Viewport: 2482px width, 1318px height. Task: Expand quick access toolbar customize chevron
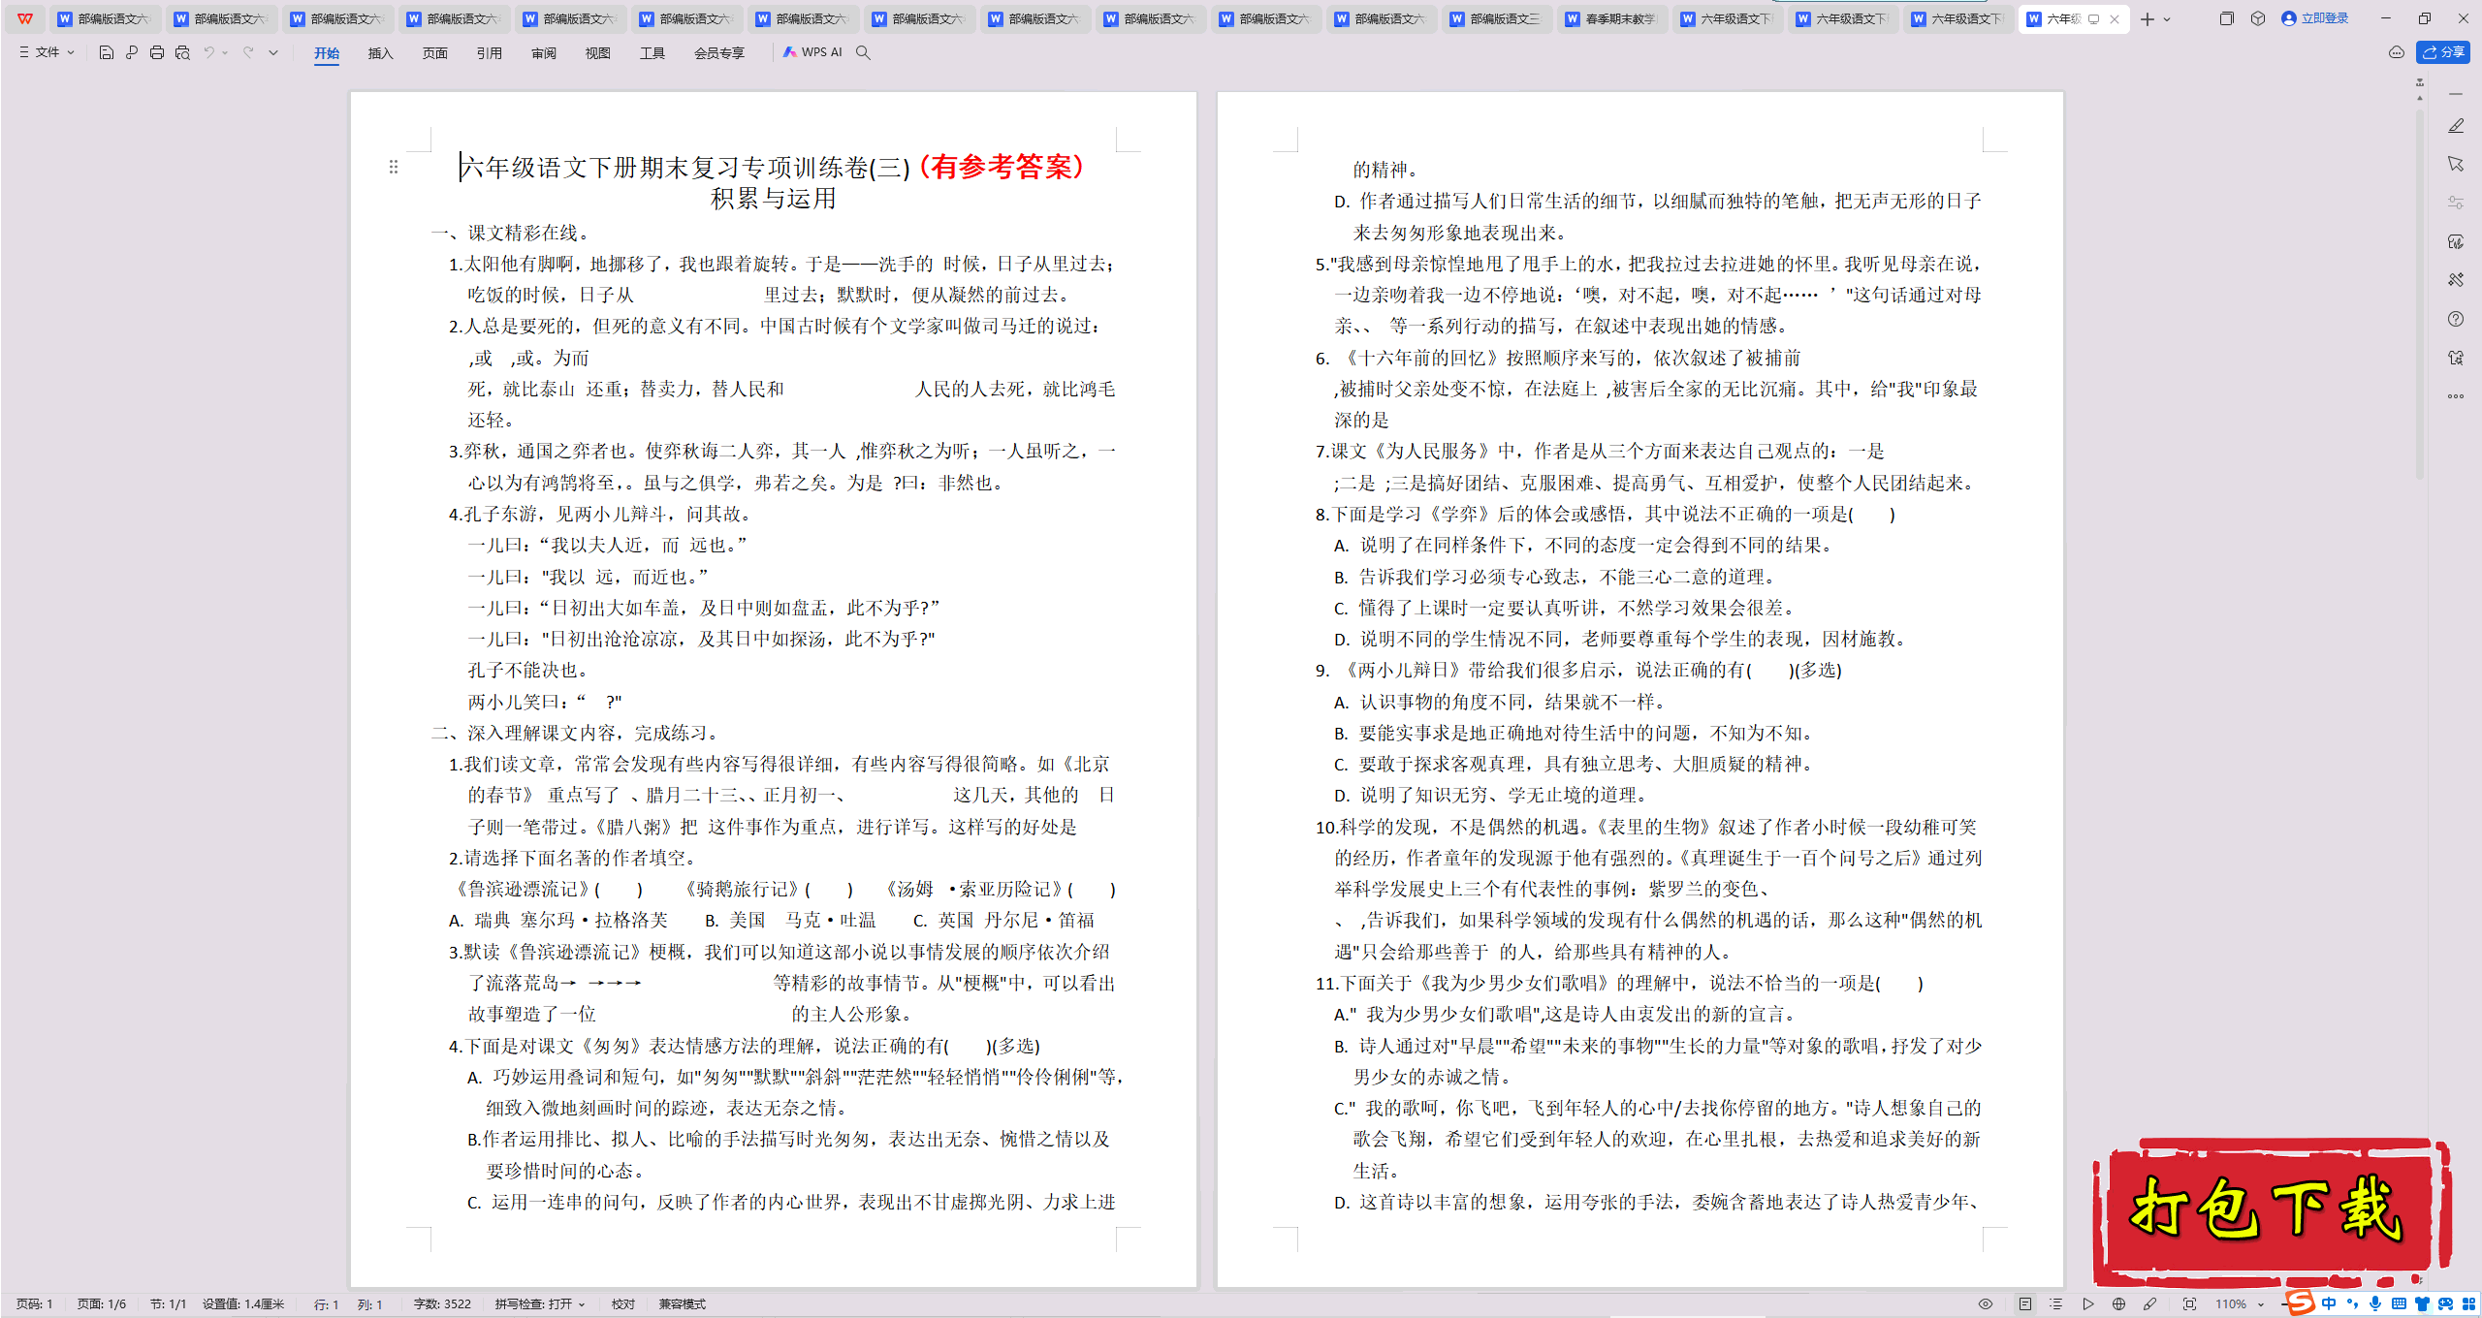click(273, 52)
